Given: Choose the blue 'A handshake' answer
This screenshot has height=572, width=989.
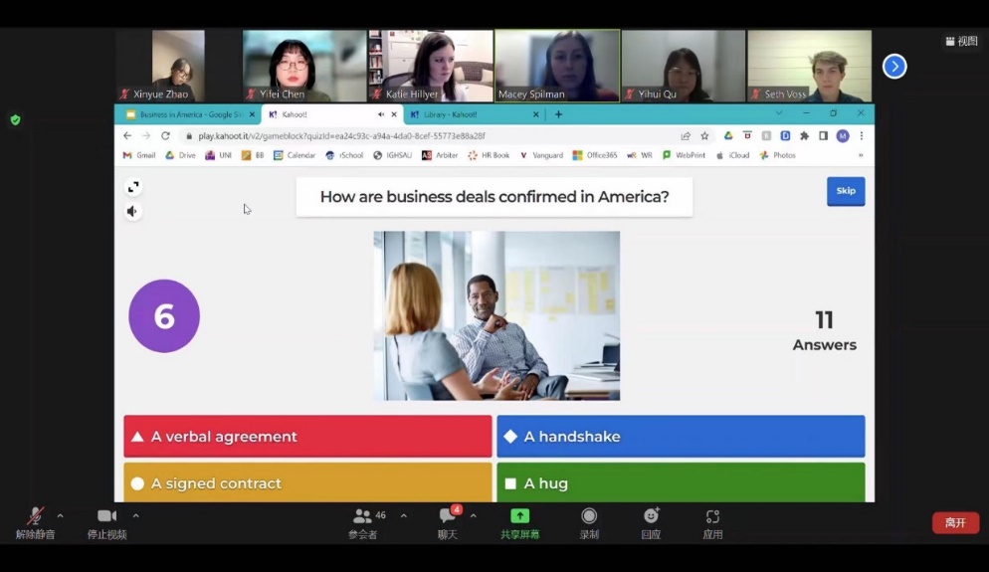Looking at the screenshot, I should click(681, 437).
